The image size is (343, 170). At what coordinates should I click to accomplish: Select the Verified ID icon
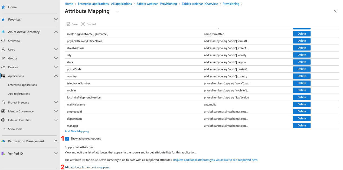pos(3,153)
